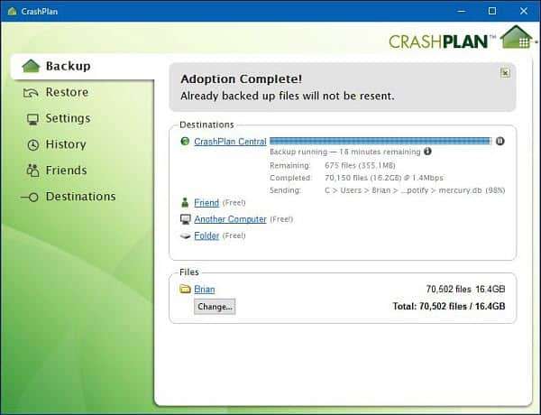This screenshot has width=541, height=415.
Task: Open the Friend destination link
Action: tap(206, 203)
